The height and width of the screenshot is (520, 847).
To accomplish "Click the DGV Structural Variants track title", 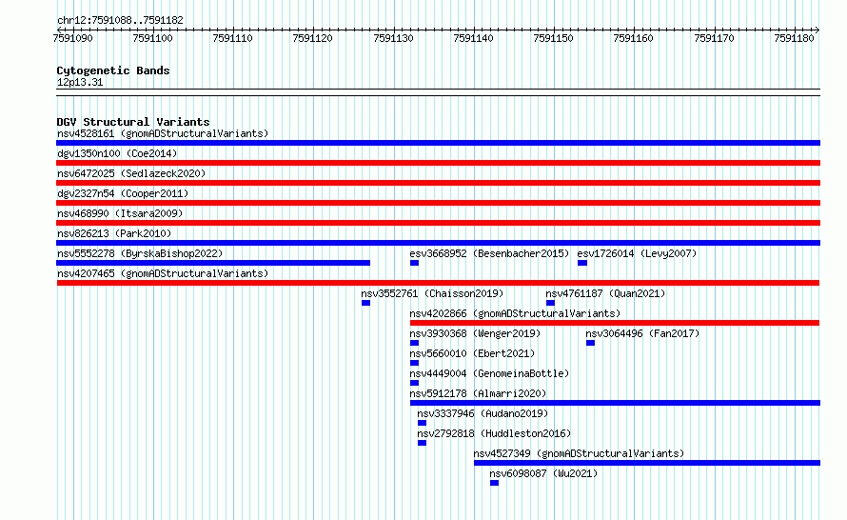I will 133,122.
